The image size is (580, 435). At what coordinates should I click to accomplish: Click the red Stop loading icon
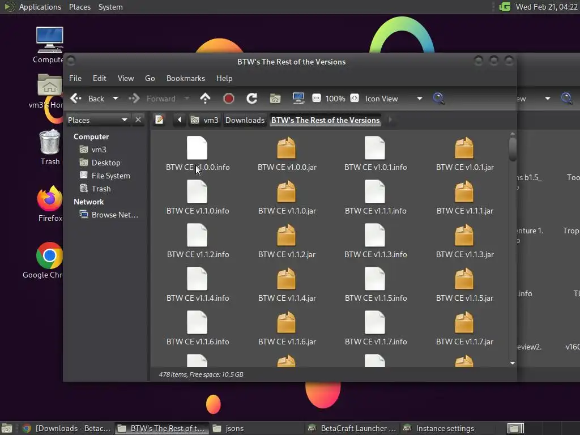pos(229,99)
